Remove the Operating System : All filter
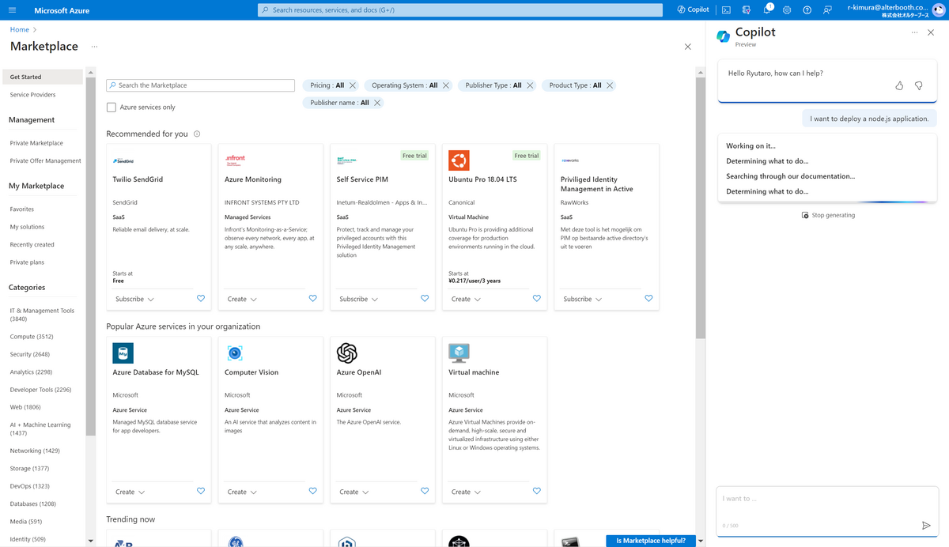 446,85
